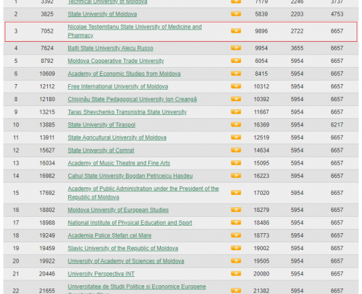Image resolution: width=362 pixels, height=294 pixels.
Task: Select value 3655 in Balti State row
Action: pyautogui.click(x=297, y=48)
